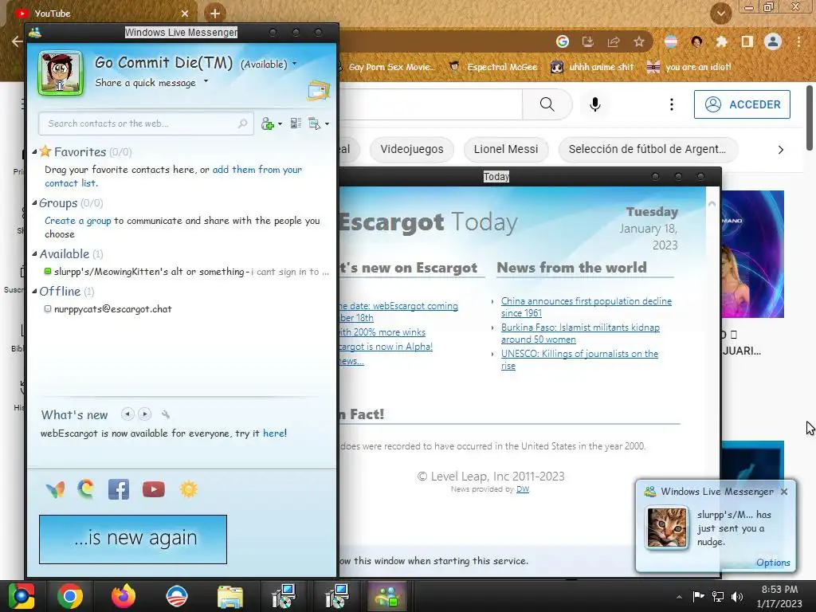
Task: Click the Windows Live Messenger taskbar icon
Action: [x=387, y=597]
